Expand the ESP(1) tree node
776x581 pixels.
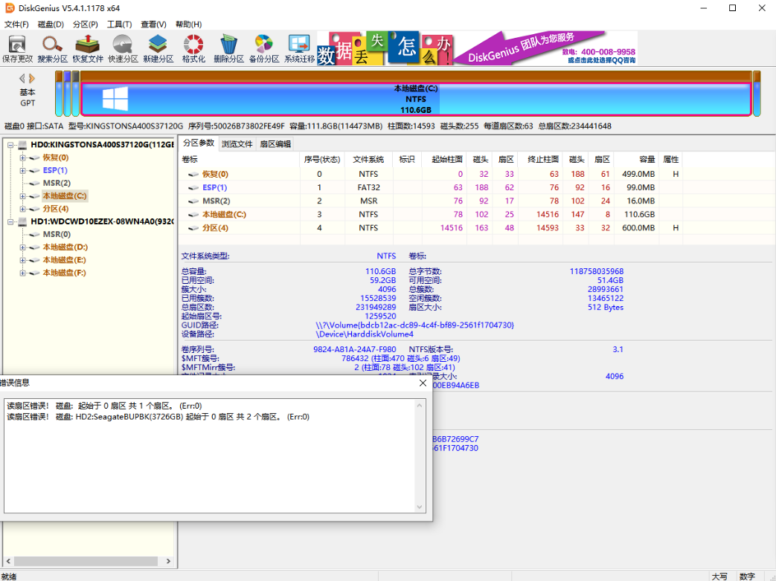click(x=23, y=170)
